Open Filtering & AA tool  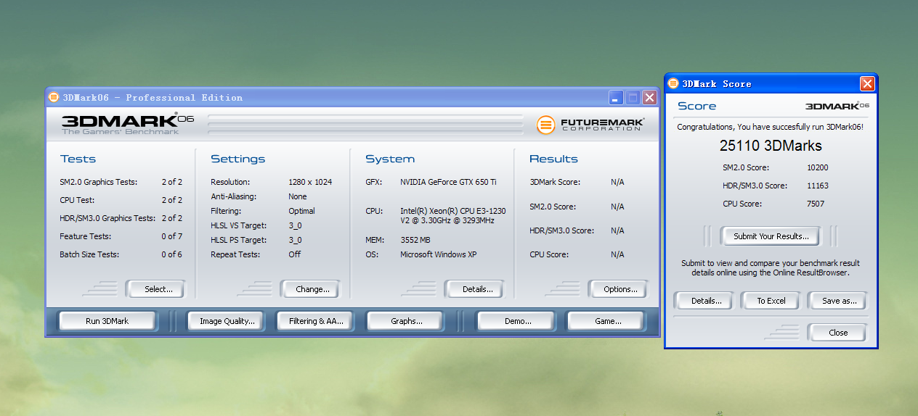(316, 321)
